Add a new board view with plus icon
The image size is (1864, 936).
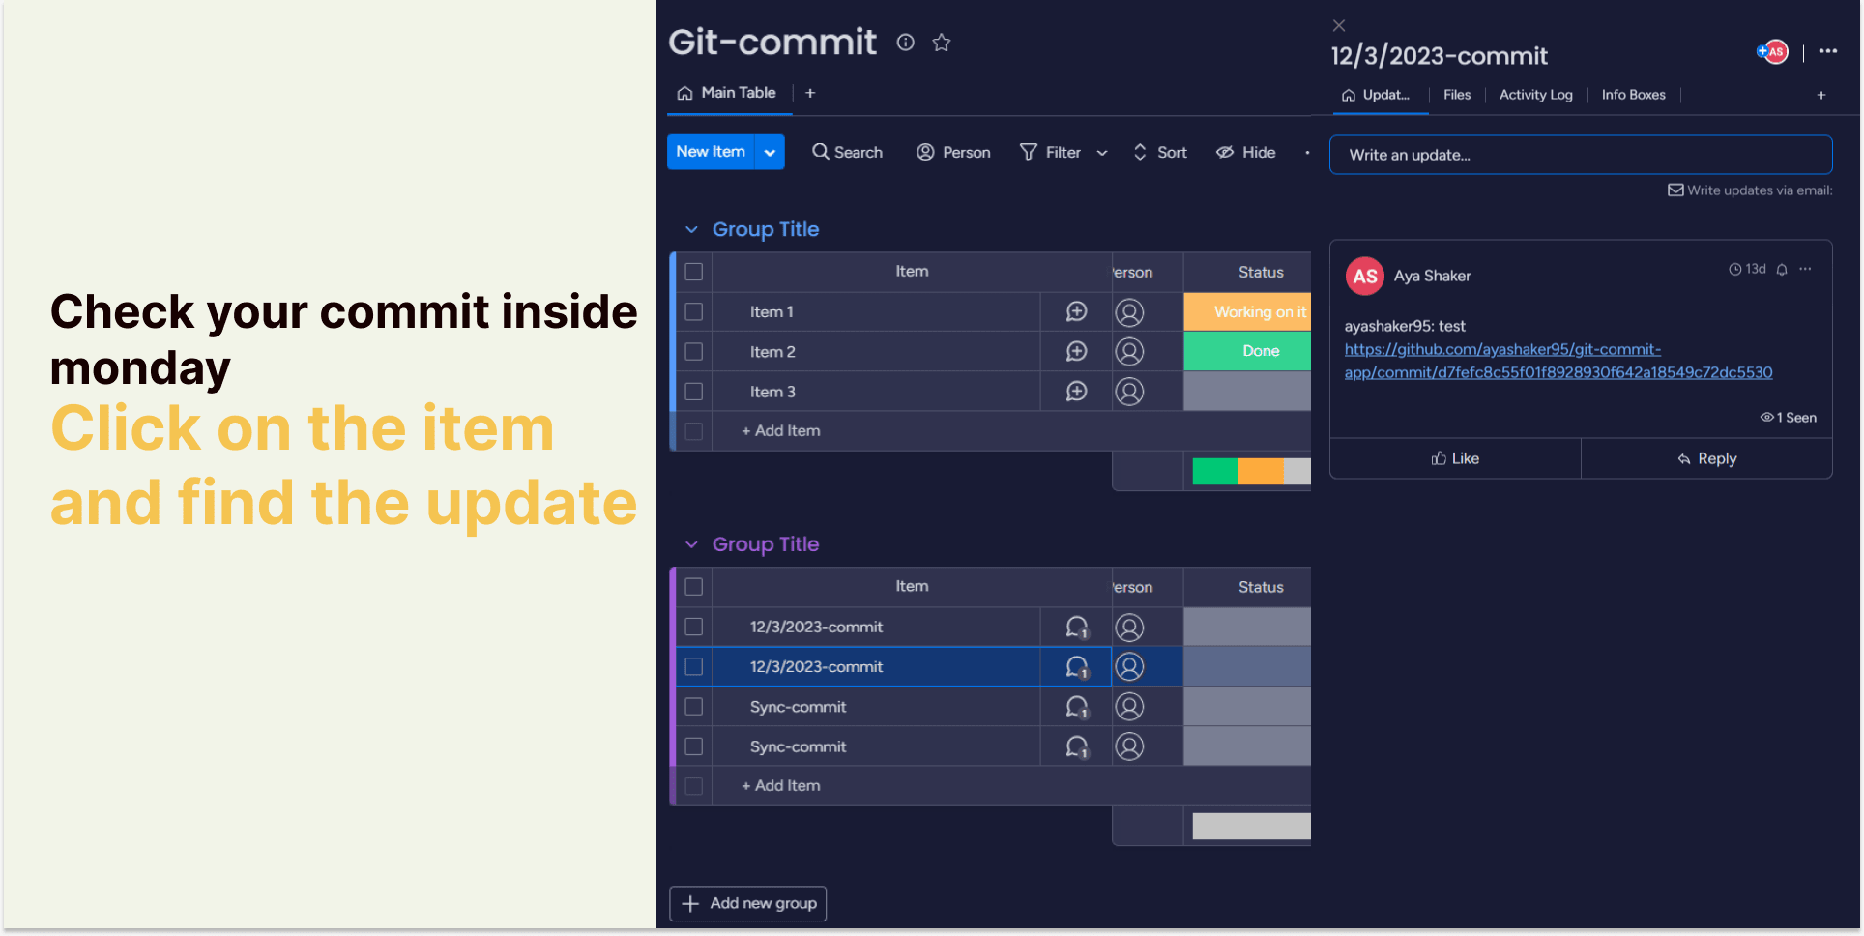click(x=810, y=93)
